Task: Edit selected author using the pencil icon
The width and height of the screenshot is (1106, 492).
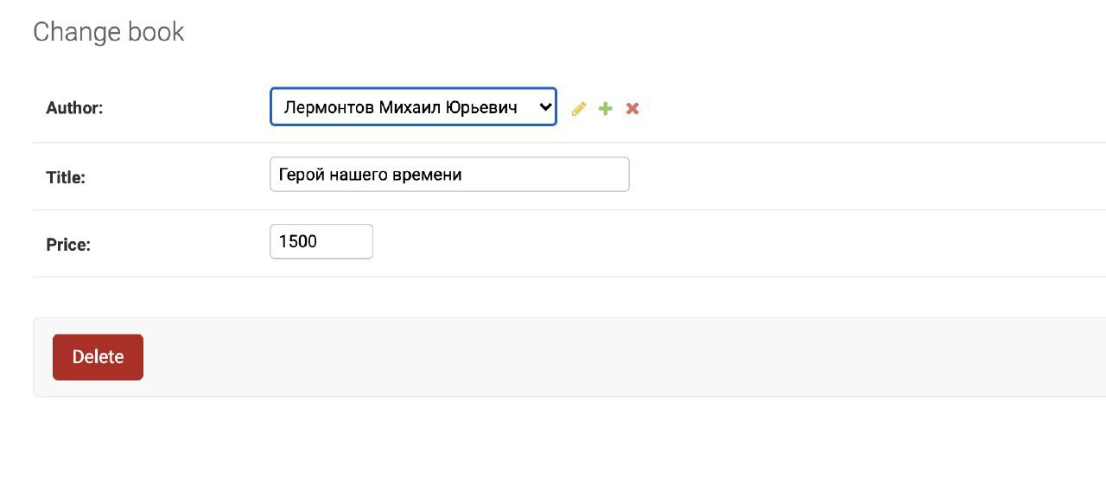Action: tap(579, 108)
